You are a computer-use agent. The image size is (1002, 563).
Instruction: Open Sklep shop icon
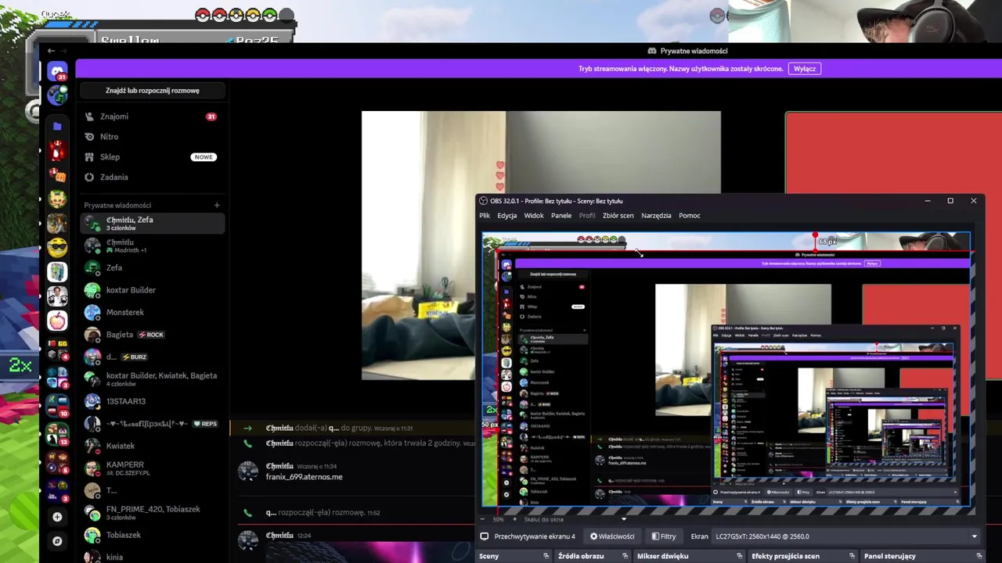(x=89, y=157)
